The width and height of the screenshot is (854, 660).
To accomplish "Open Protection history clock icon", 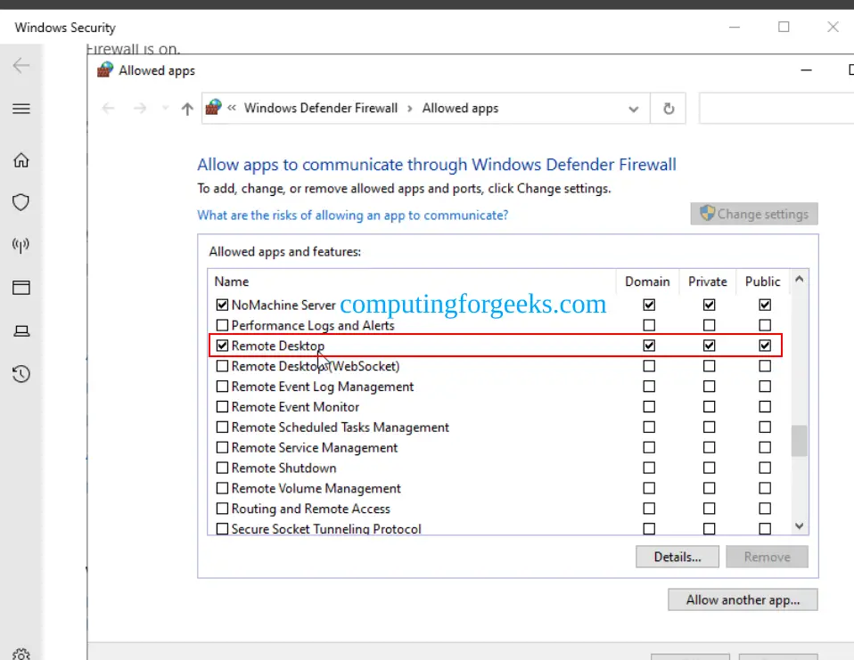I will pos(21,374).
